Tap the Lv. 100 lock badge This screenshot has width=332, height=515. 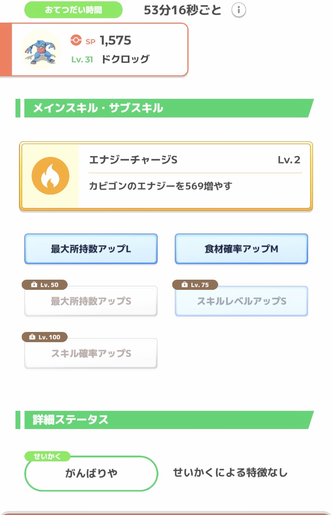coord(45,337)
